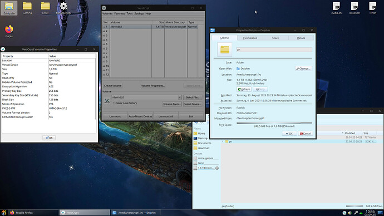The width and height of the screenshot is (384, 216).
Task: Click the free space usage bar in Properties
Action: 274,122
